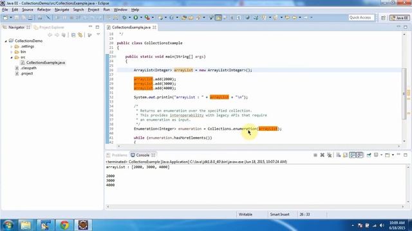412x231 pixels.
Task: Maximize the Navigator panel
Action: coord(97,27)
